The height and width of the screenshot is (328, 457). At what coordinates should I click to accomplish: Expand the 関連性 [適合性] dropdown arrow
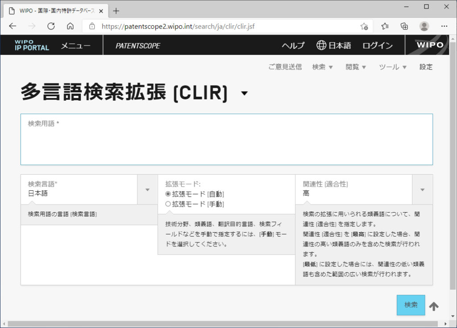pos(422,189)
